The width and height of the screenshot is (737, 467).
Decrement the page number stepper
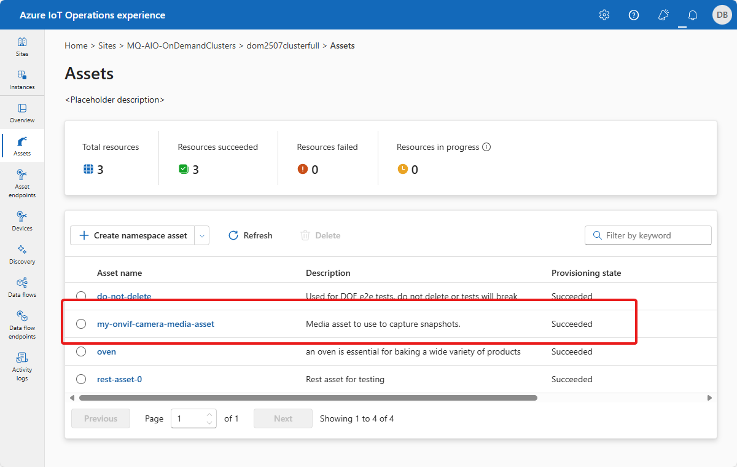coord(209,423)
